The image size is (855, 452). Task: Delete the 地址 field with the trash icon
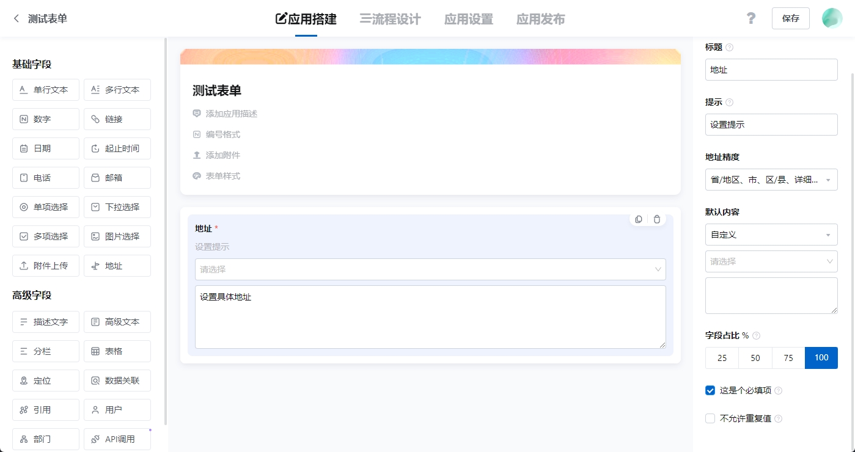point(656,219)
